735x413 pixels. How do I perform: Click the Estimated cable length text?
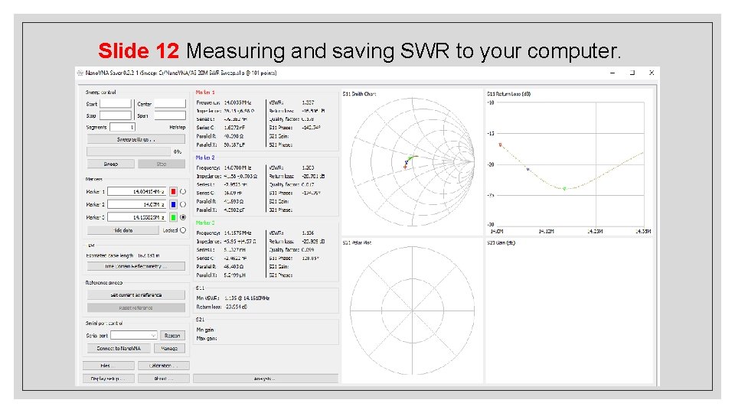tap(122, 255)
